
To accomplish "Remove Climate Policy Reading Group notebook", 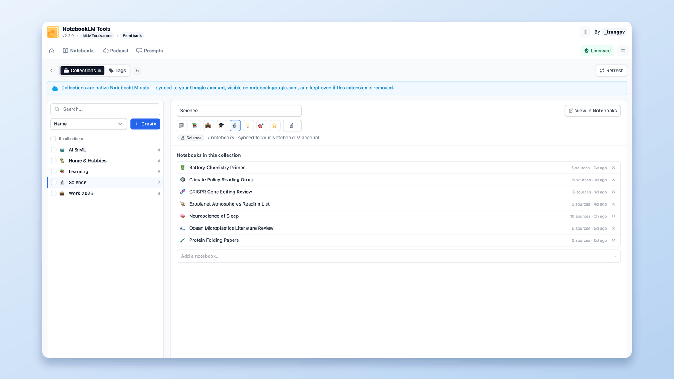I will [613, 180].
